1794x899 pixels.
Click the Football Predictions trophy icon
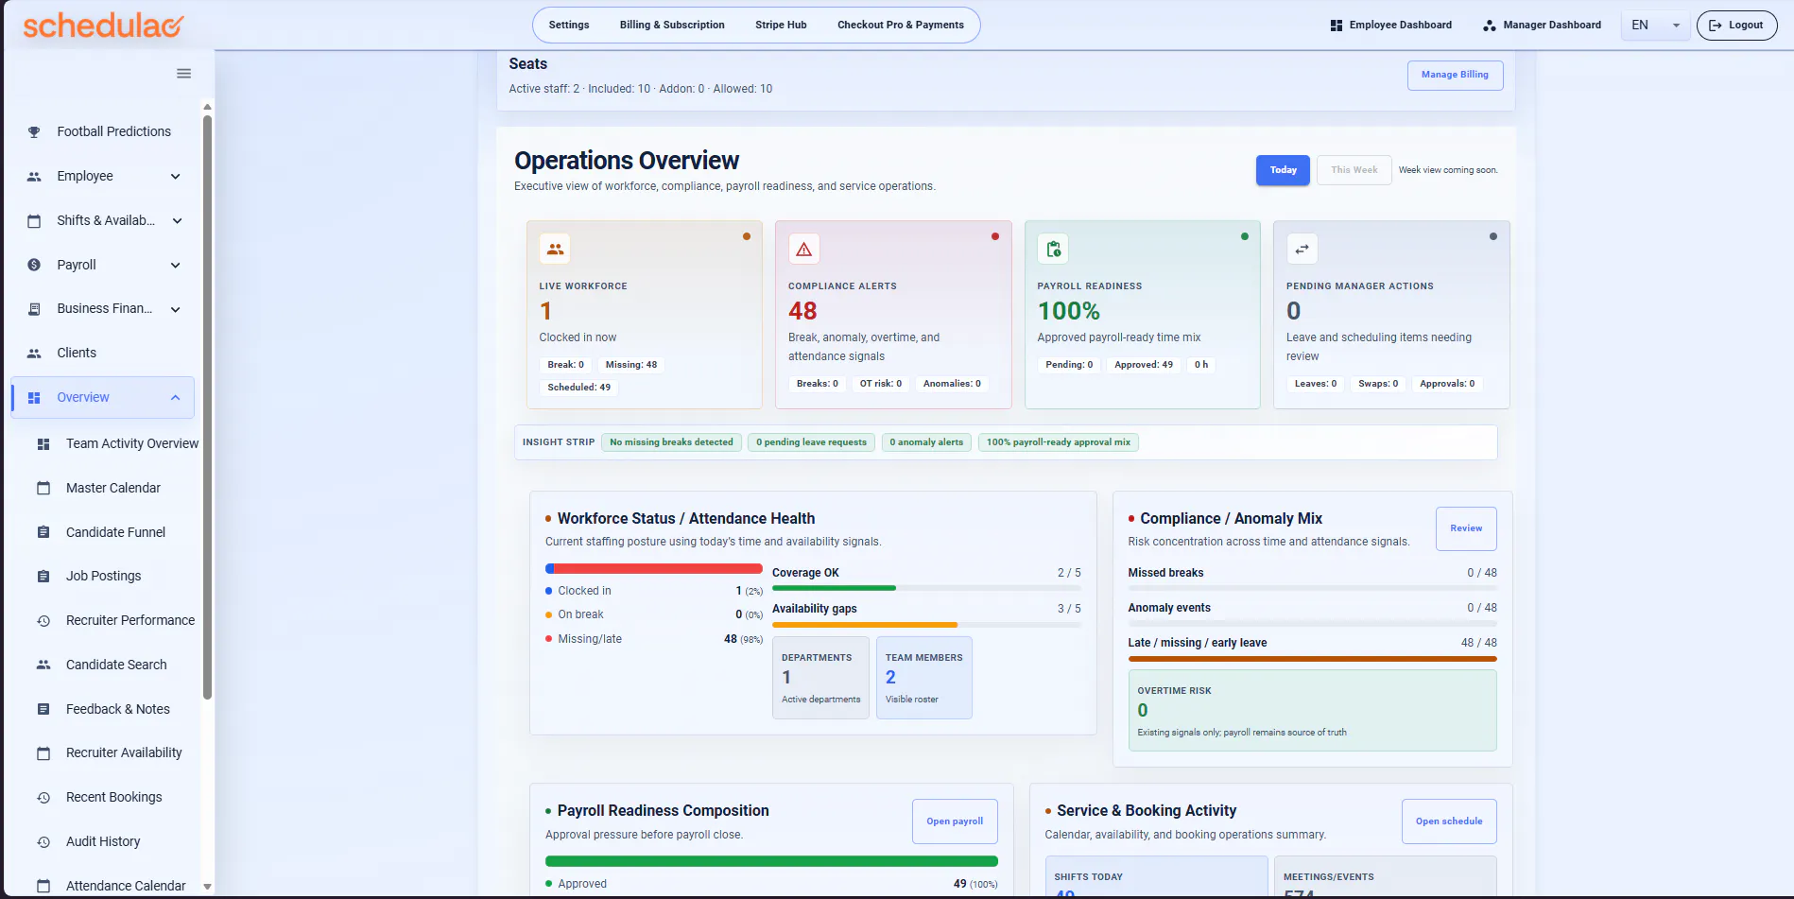click(x=34, y=132)
